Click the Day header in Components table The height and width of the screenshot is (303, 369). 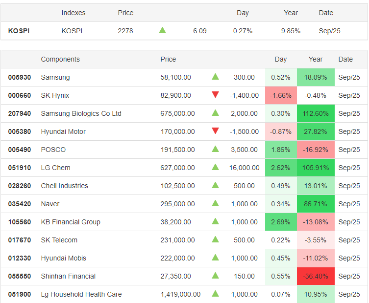(281, 60)
